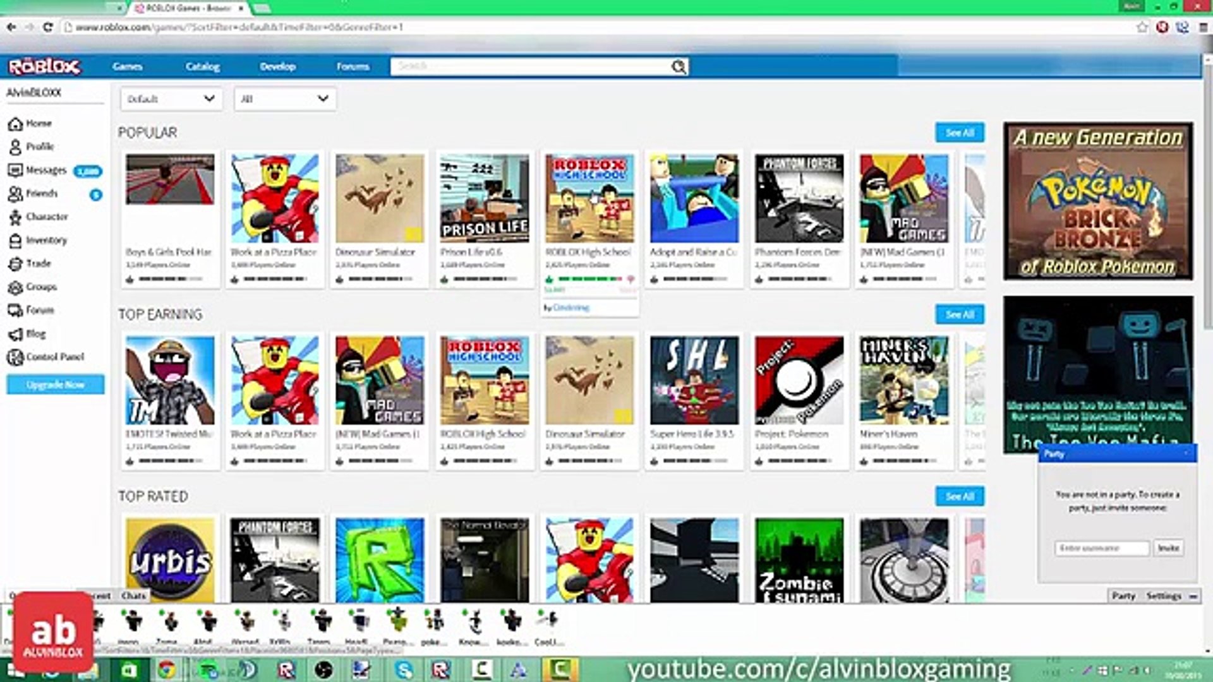Open the Party chat tab
The image size is (1213, 682).
tap(1123, 596)
